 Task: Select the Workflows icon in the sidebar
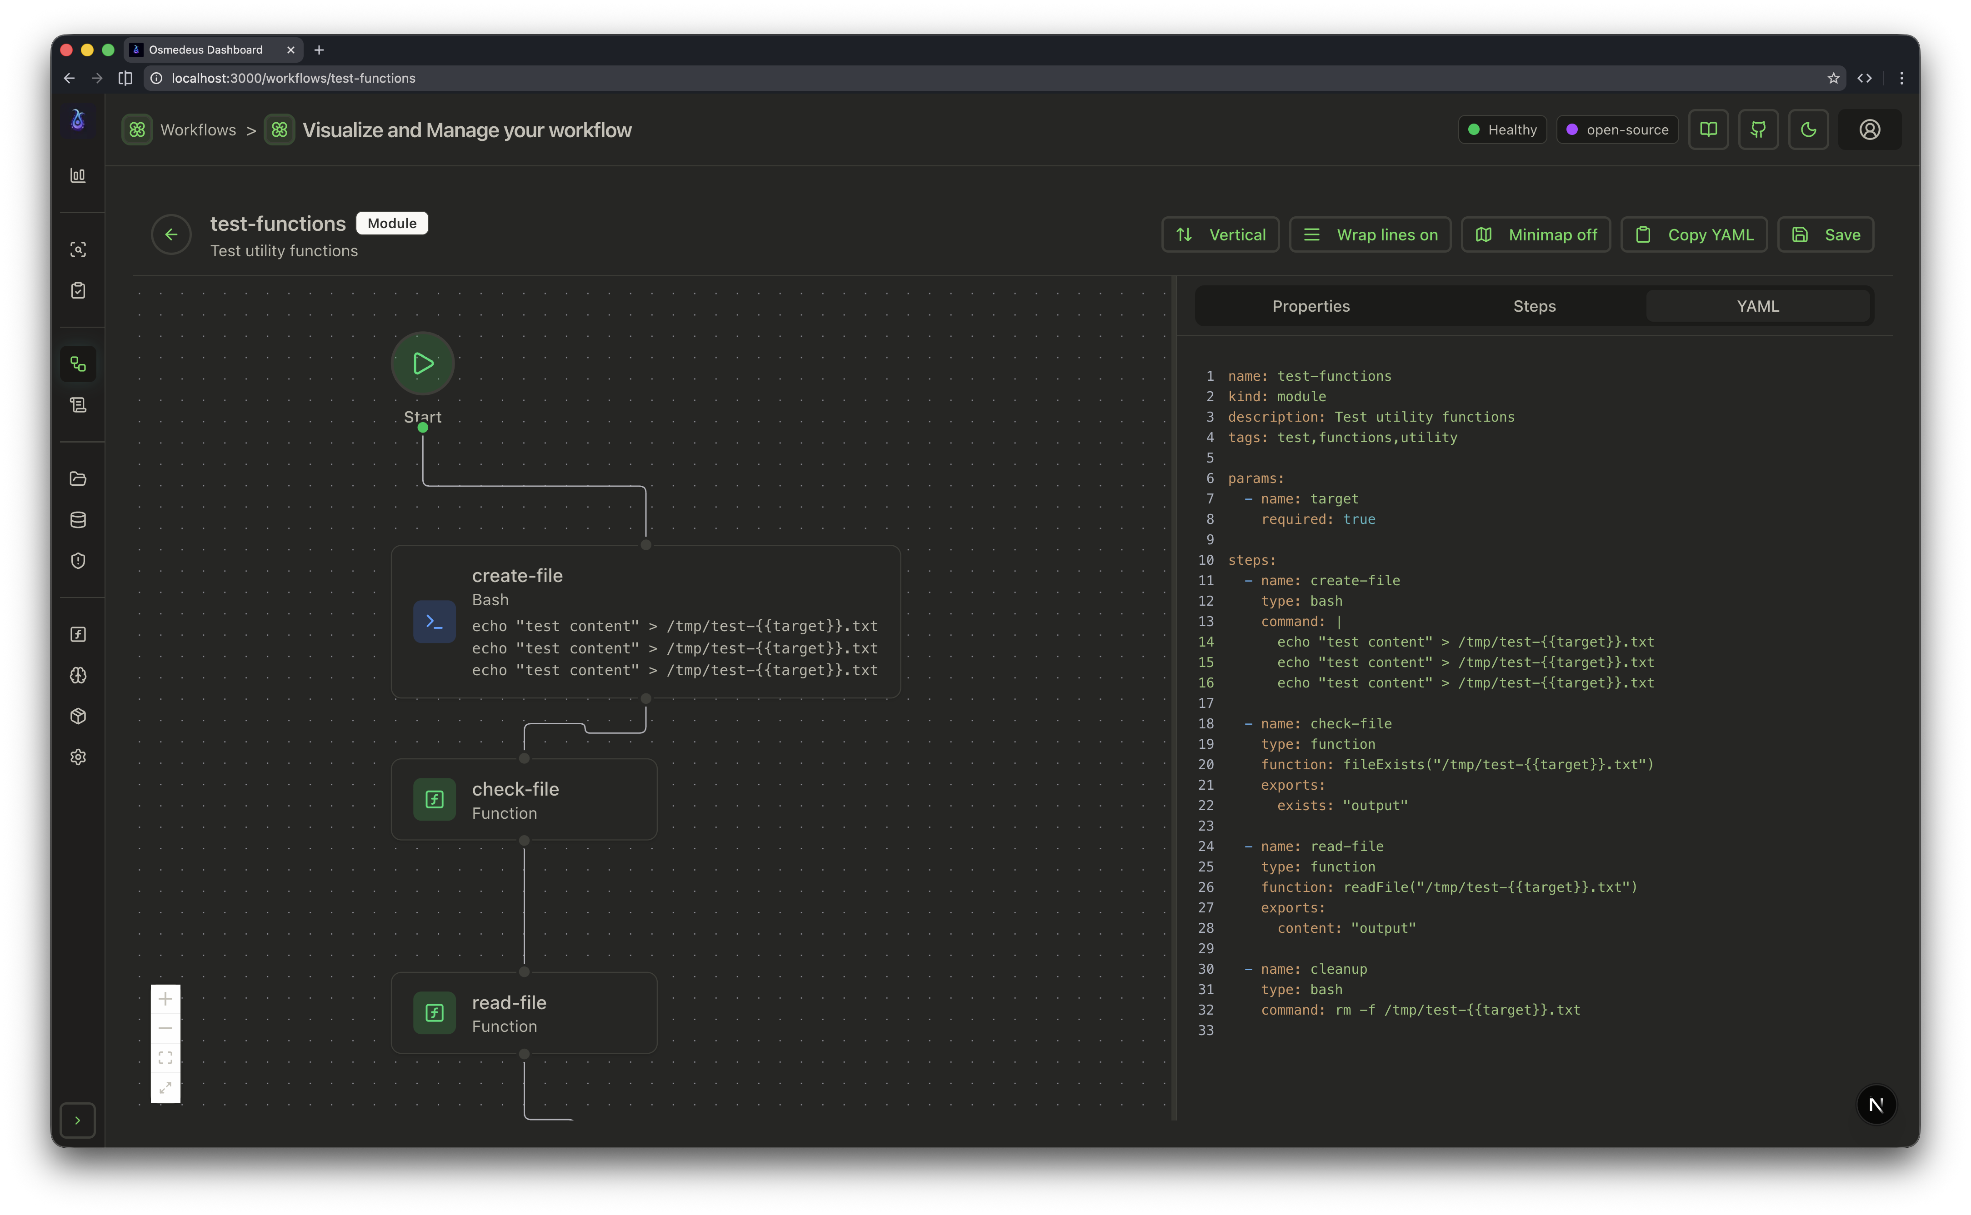point(78,364)
